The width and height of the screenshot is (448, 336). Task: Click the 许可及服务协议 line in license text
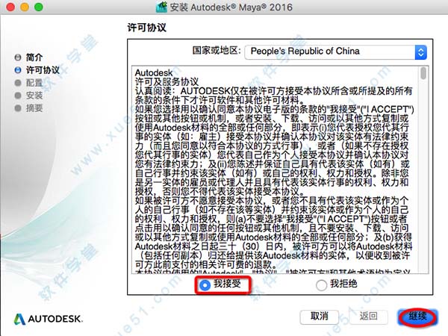point(167,82)
